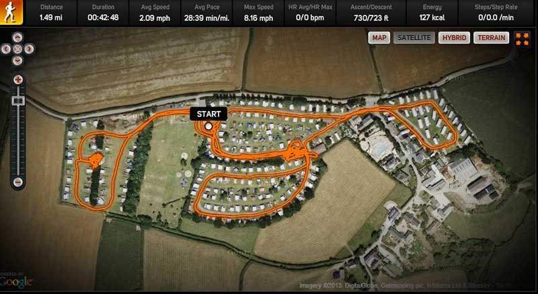
Task: Switch to HYBRID view
Action: [454, 38]
